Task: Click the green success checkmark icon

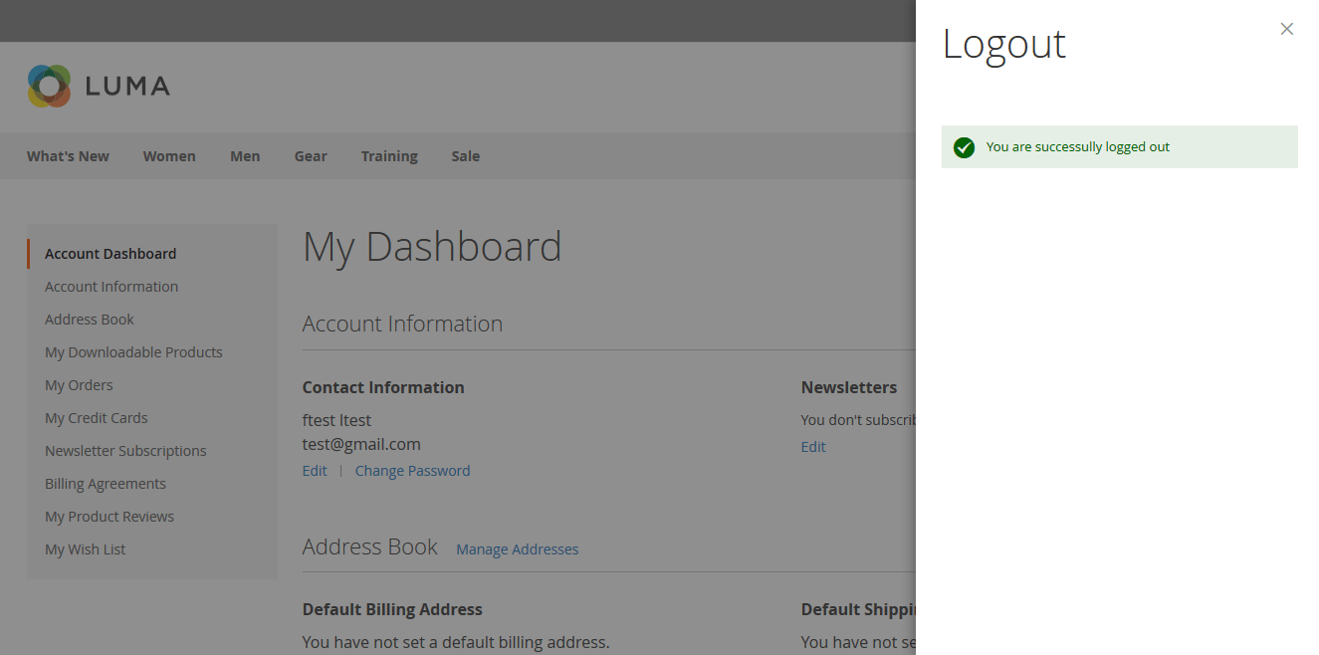Action: pos(963,147)
